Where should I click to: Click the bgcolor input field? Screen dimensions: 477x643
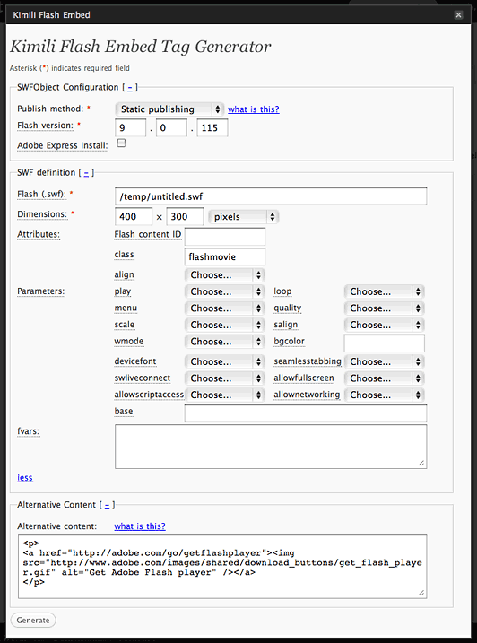pos(385,343)
